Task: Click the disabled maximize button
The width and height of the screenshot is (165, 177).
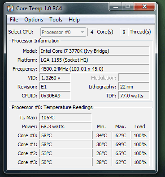Action: click(x=128, y=7)
